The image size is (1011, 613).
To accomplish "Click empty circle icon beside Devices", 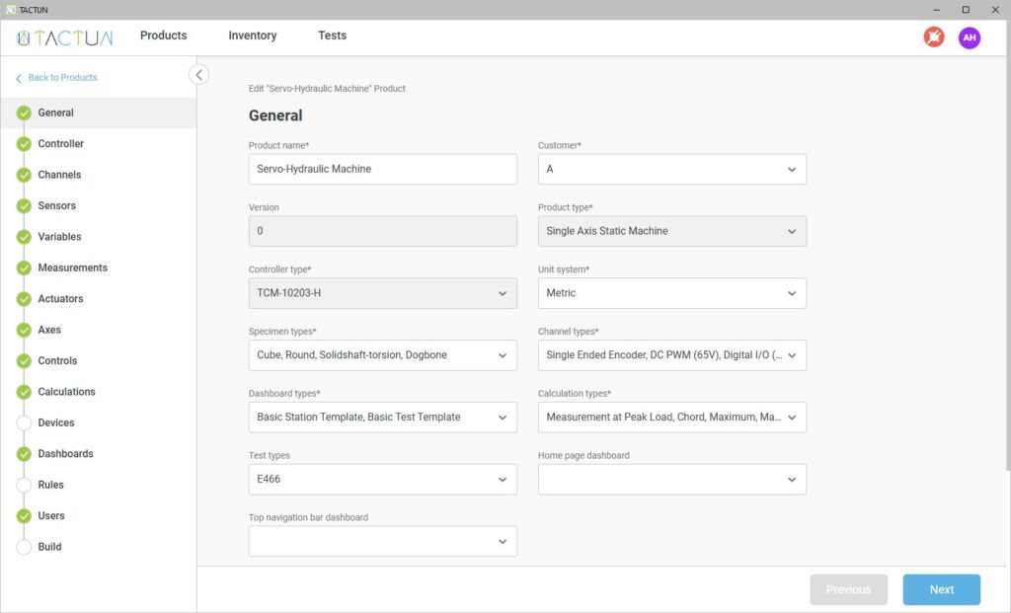I will 24,423.
